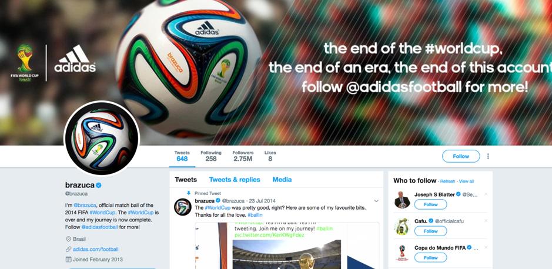Expand the pinned tweet dropdown chevron

point(376,201)
